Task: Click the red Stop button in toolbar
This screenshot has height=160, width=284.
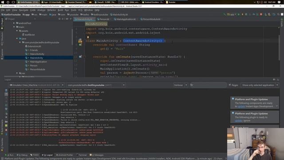Action: [x=261, y=15]
